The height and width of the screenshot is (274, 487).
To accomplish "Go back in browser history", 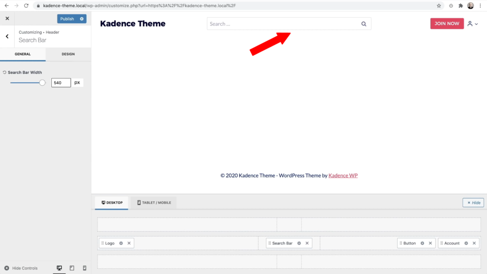I will [x=7, y=6].
